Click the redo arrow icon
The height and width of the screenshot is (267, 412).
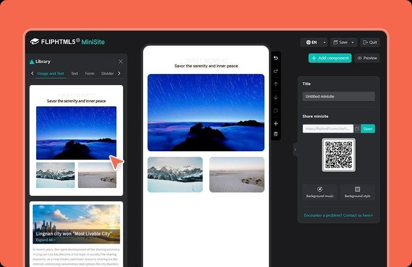(276, 71)
